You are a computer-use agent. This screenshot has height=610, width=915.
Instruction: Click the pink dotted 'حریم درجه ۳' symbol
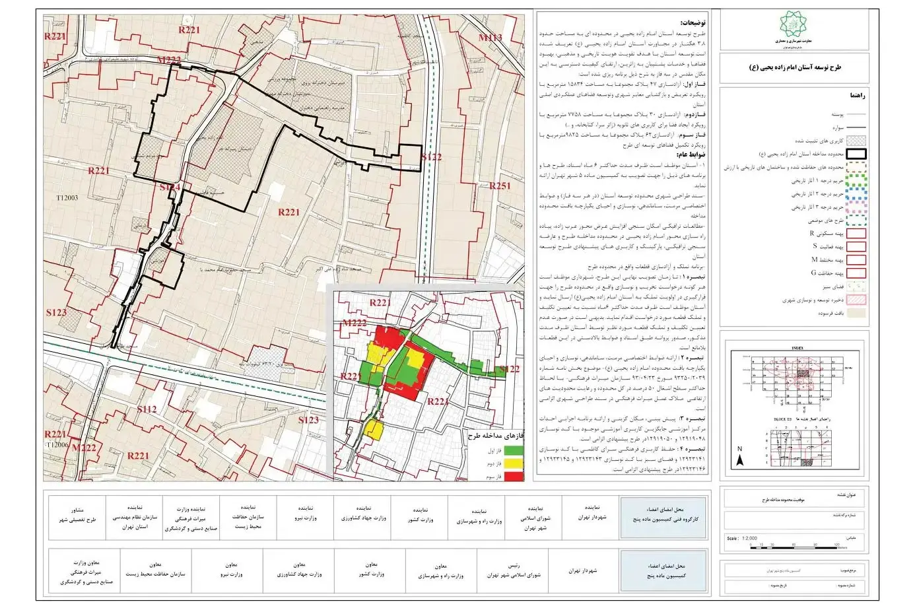pos(855,207)
